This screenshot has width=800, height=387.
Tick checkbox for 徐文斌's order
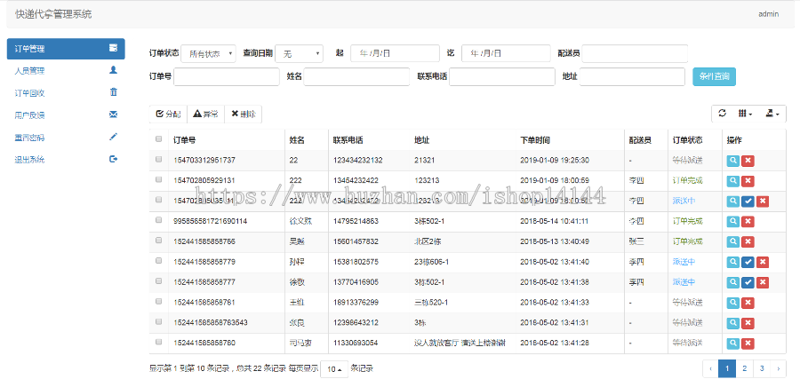point(159,220)
